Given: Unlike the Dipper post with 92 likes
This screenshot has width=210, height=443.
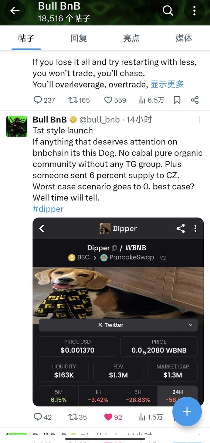Looking at the screenshot, I should point(113,417).
